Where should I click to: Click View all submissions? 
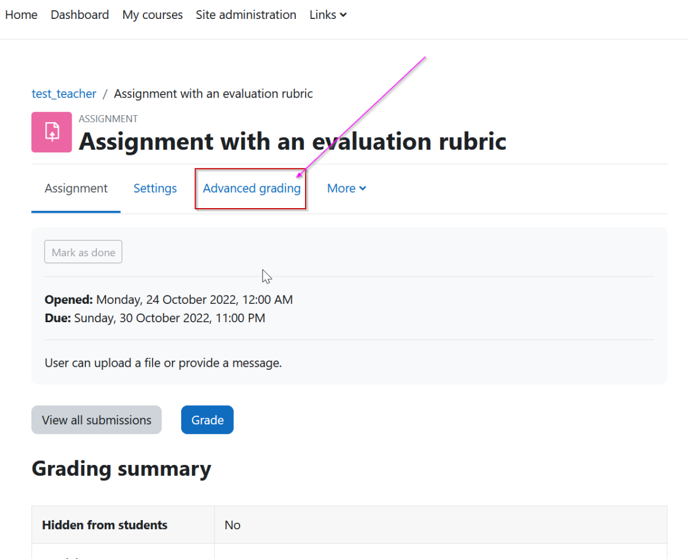tap(96, 420)
